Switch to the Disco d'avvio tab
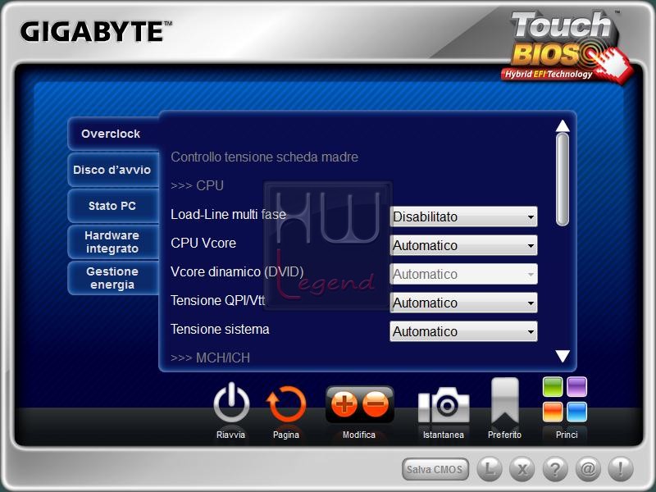Viewport: 656px width, 492px height. (x=113, y=170)
